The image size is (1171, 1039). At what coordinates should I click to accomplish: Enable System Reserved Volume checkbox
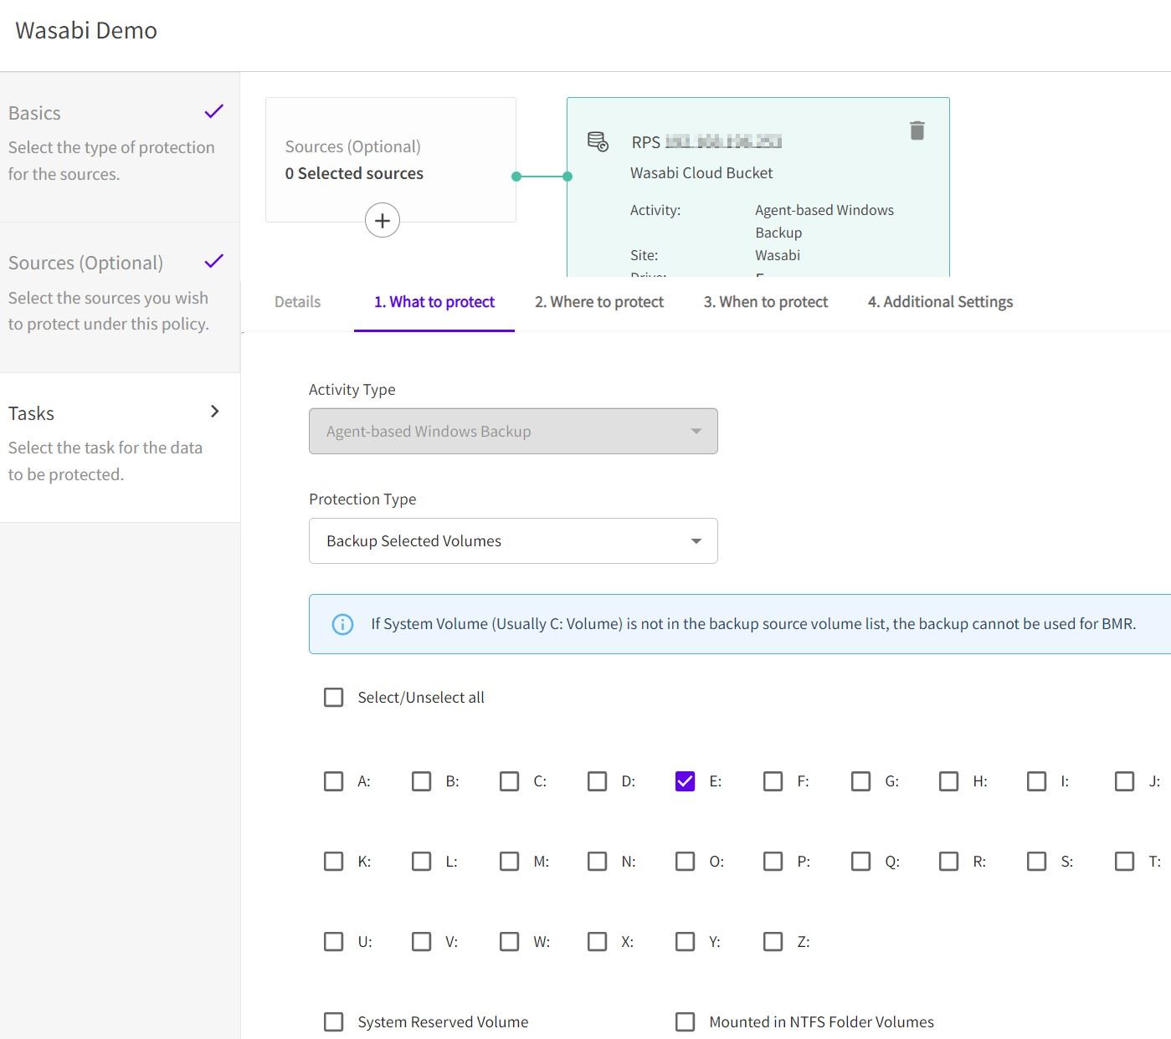click(333, 1022)
